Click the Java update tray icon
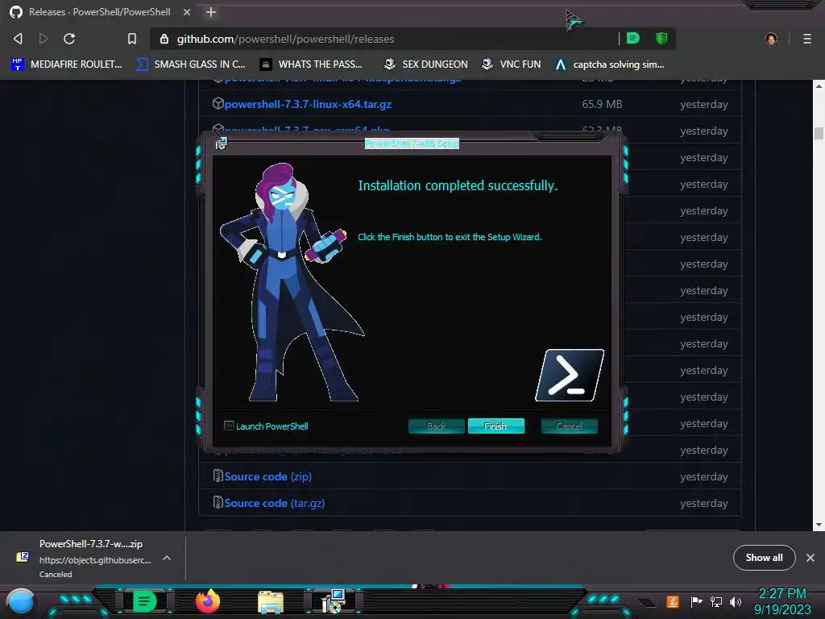Screen dimensions: 825x619 click(673, 601)
